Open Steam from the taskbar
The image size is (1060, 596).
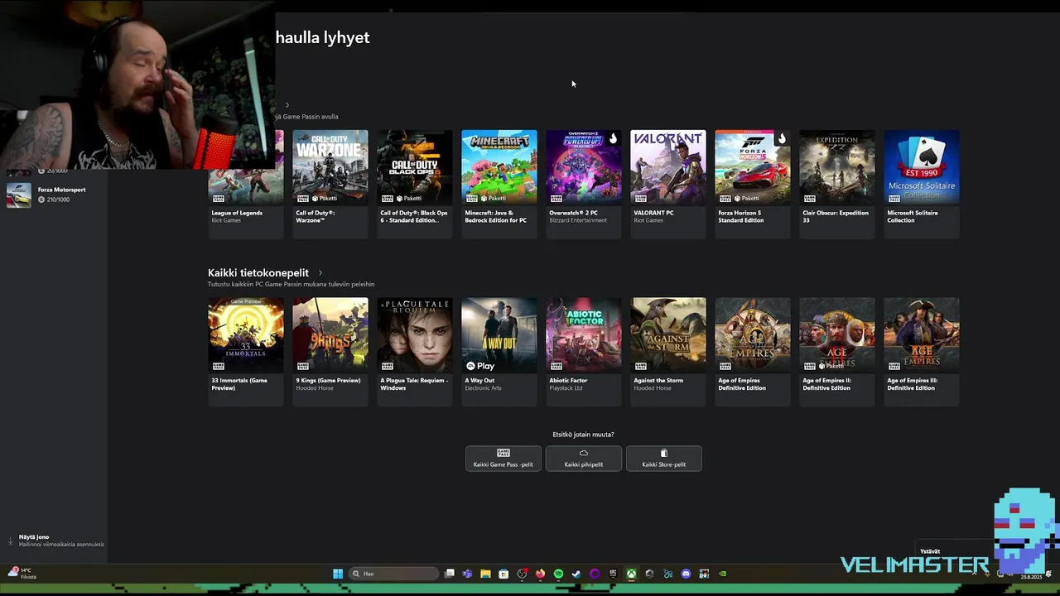(576, 574)
